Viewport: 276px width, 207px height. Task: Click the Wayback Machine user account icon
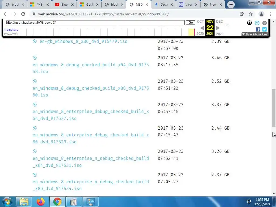[249, 23]
